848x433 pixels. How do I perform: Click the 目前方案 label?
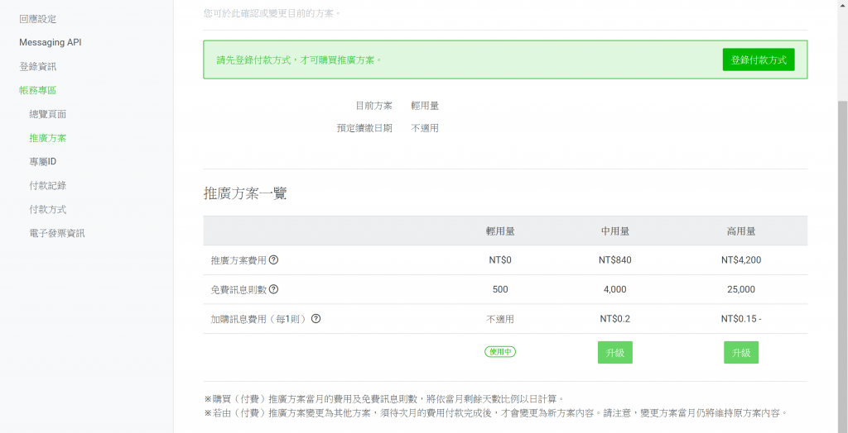(x=374, y=106)
